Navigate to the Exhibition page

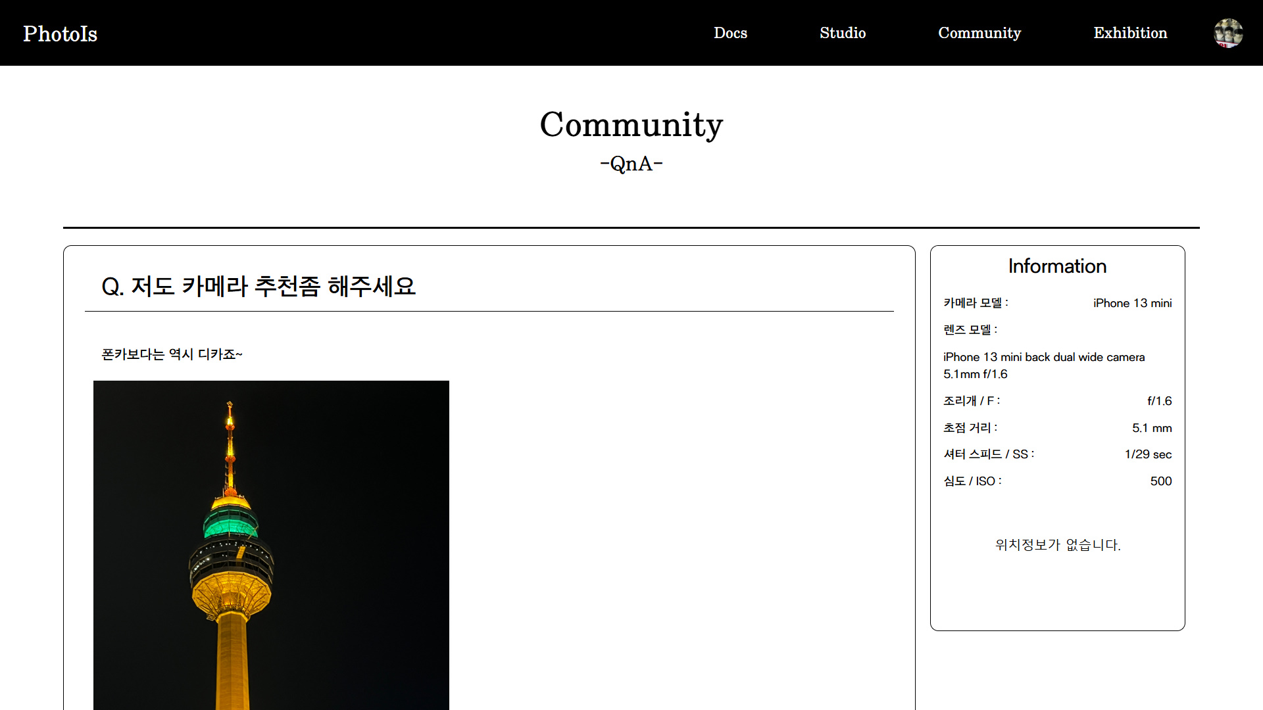[1129, 33]
